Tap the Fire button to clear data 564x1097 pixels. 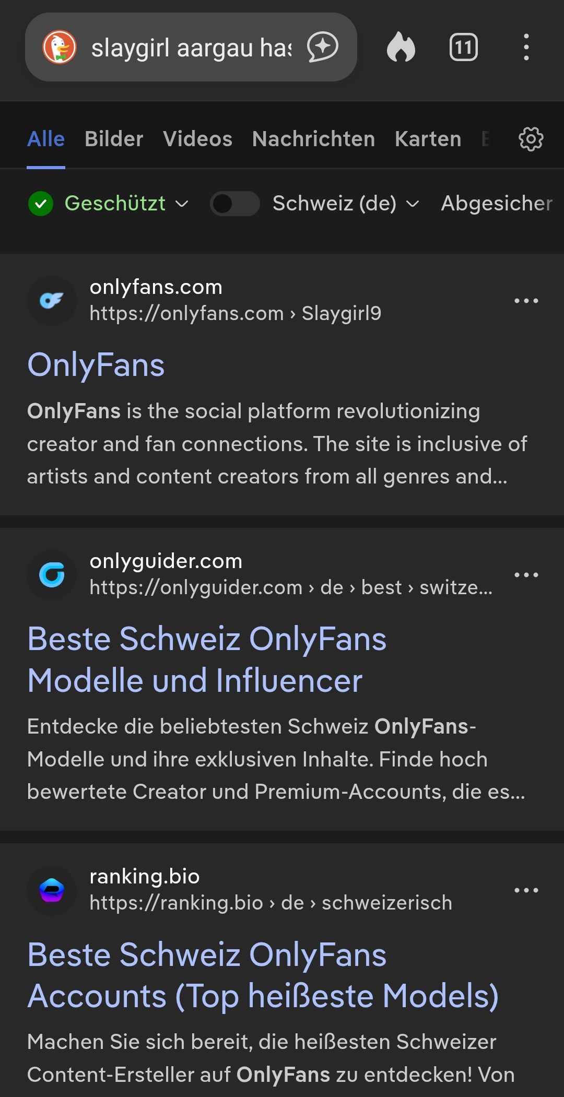(x=401, y=48)
